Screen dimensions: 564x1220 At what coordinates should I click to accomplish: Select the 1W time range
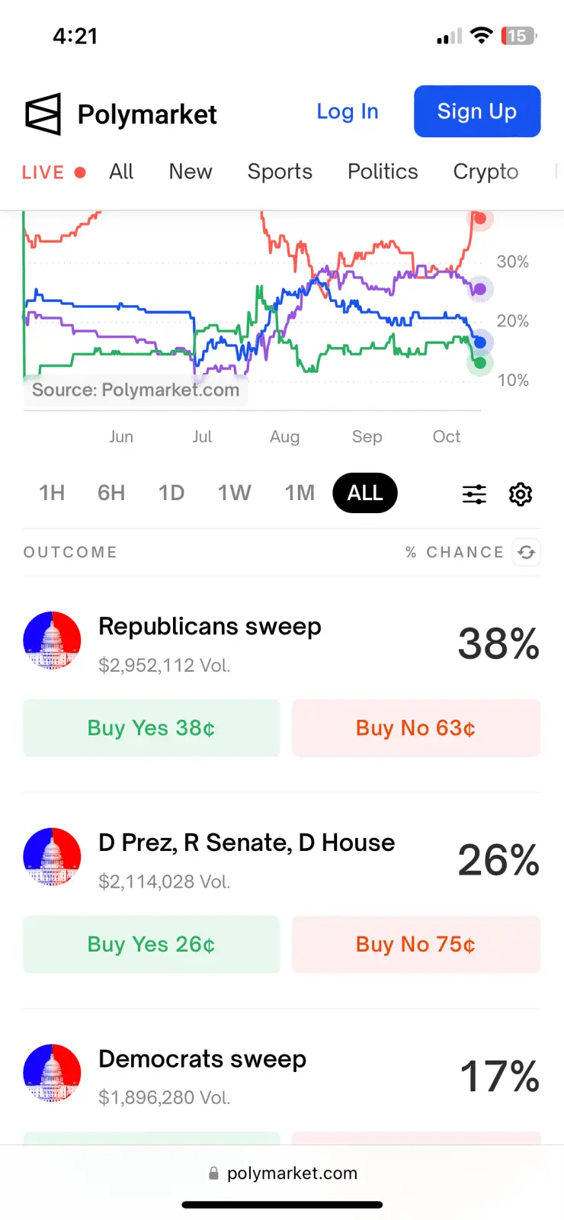tap(234, 493)
